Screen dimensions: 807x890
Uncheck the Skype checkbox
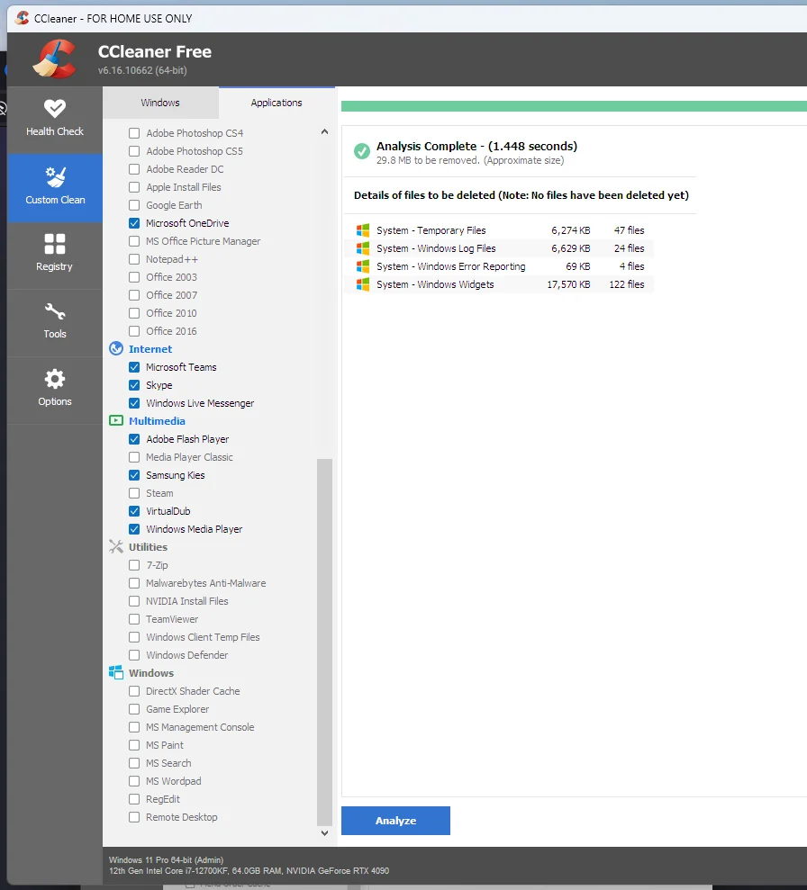click(134, 385)
